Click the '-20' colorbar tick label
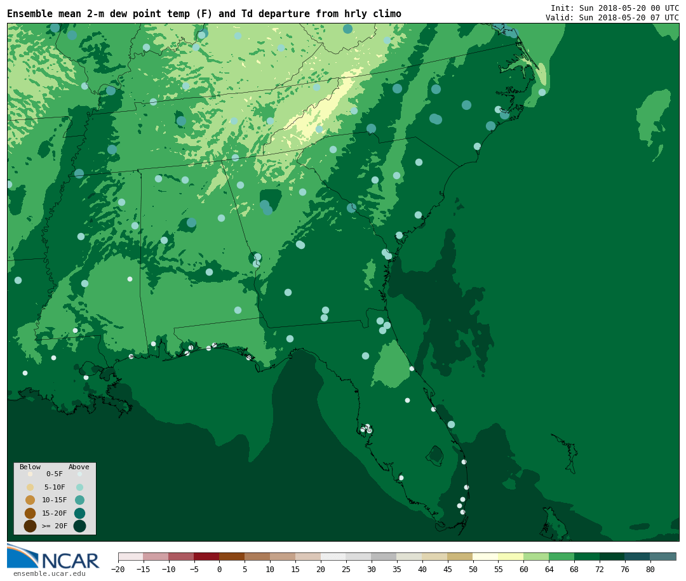The image size is (686, 581). (x=118, y=569)
